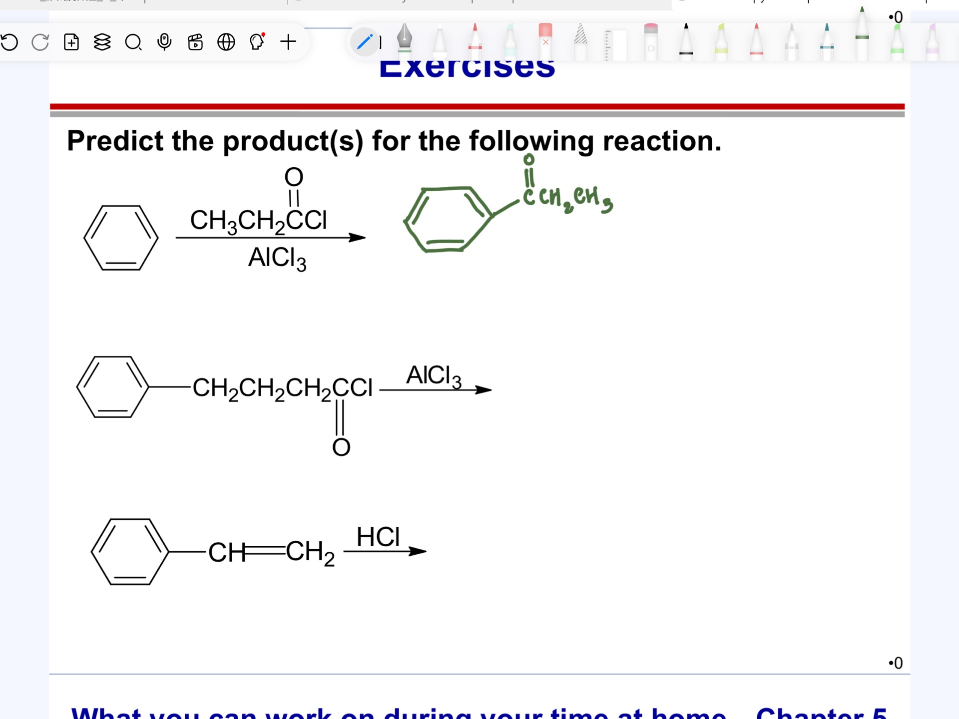Screen dimensions: 959x719
Task: Open the web browser globe icon
Action: 226,42
